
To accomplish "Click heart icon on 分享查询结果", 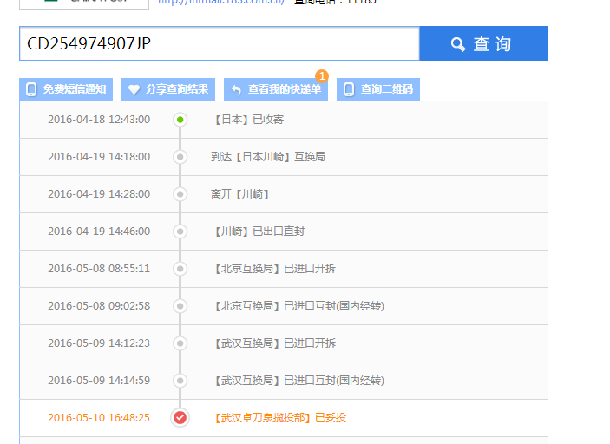I will coord(134,90).
